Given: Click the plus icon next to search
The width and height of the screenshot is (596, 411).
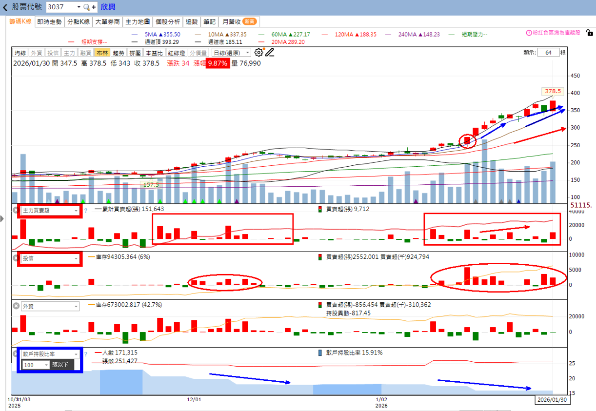Looking at the screenshot, I should (94, 7).
